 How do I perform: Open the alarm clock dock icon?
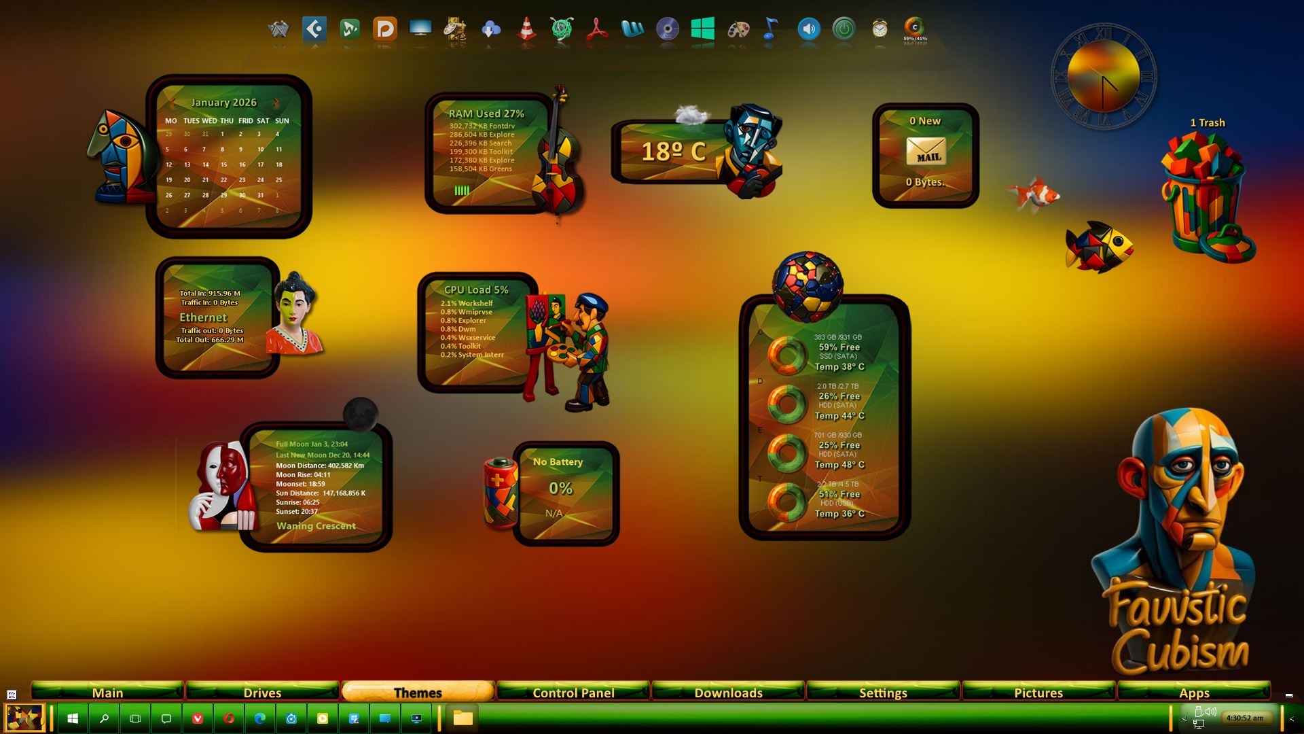point(880,29)
